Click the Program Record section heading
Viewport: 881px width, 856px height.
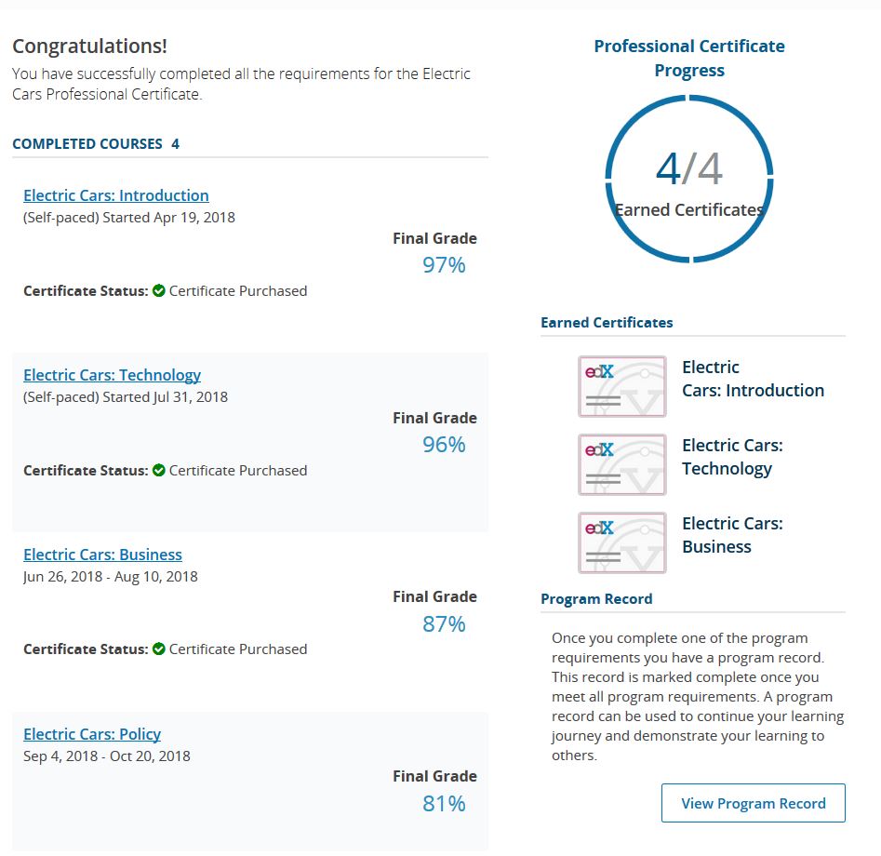click(x=596, y=599)
